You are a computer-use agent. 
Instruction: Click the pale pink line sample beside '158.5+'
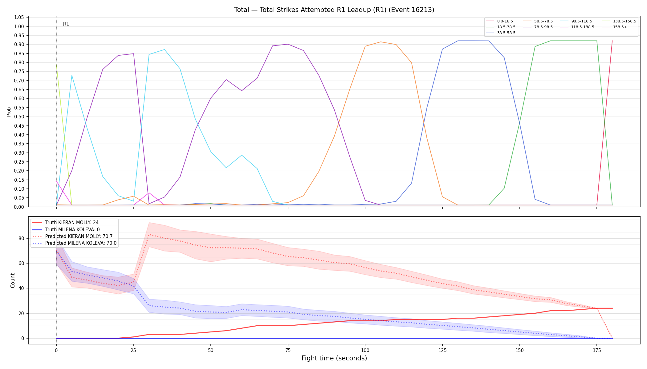[606, 27]
